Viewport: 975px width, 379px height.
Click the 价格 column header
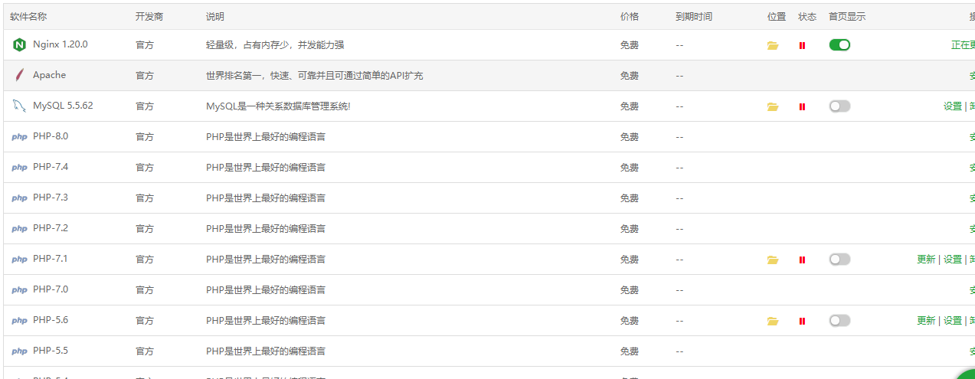click(630, 17)
